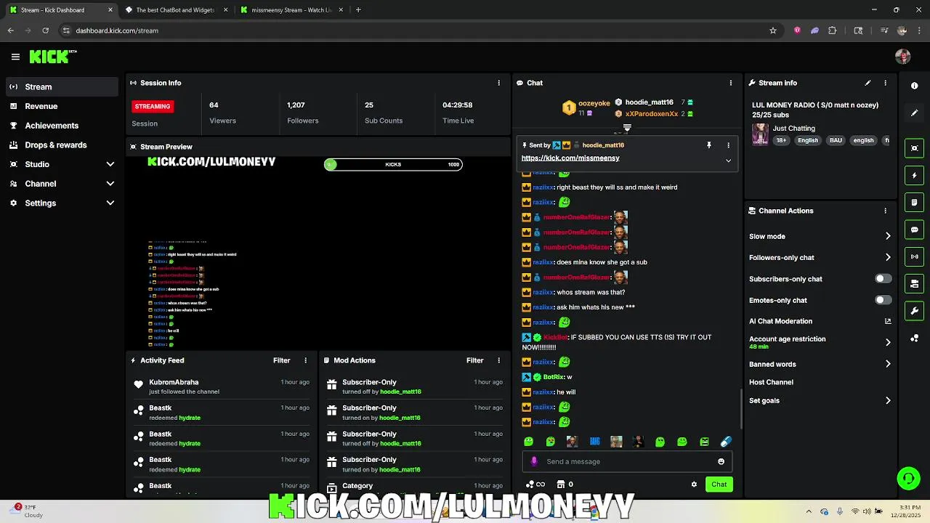
Task: Open the hamburger menu next to Kick logo
Action: click(x=15, y=57)
